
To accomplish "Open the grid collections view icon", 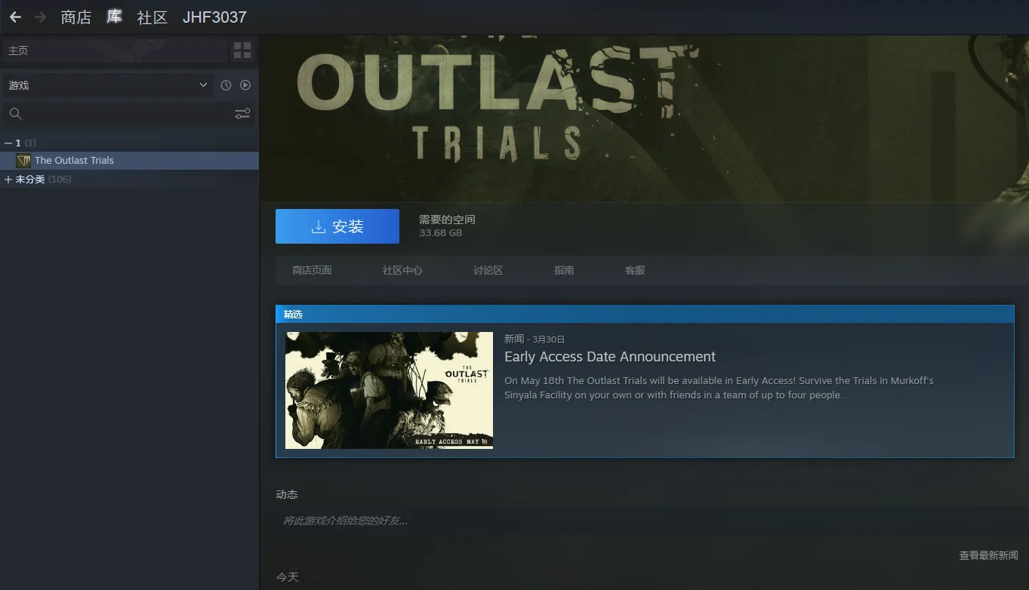I will point(242,51).
